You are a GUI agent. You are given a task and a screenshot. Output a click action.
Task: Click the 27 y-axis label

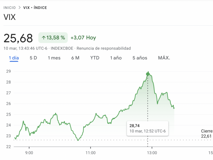pos(9,93)
